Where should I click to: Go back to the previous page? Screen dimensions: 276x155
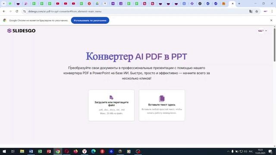[4, 12]
